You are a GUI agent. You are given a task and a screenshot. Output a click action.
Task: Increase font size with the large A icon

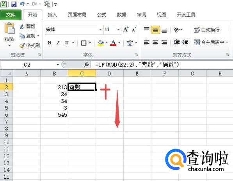pos(126,30)
